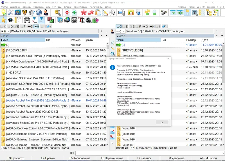
Task: Open the wrench and screwdriver tools icon
Action: 11,12
